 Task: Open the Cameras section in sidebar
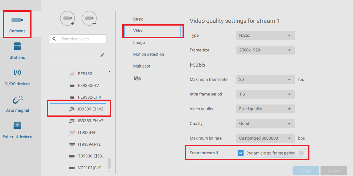17,24
